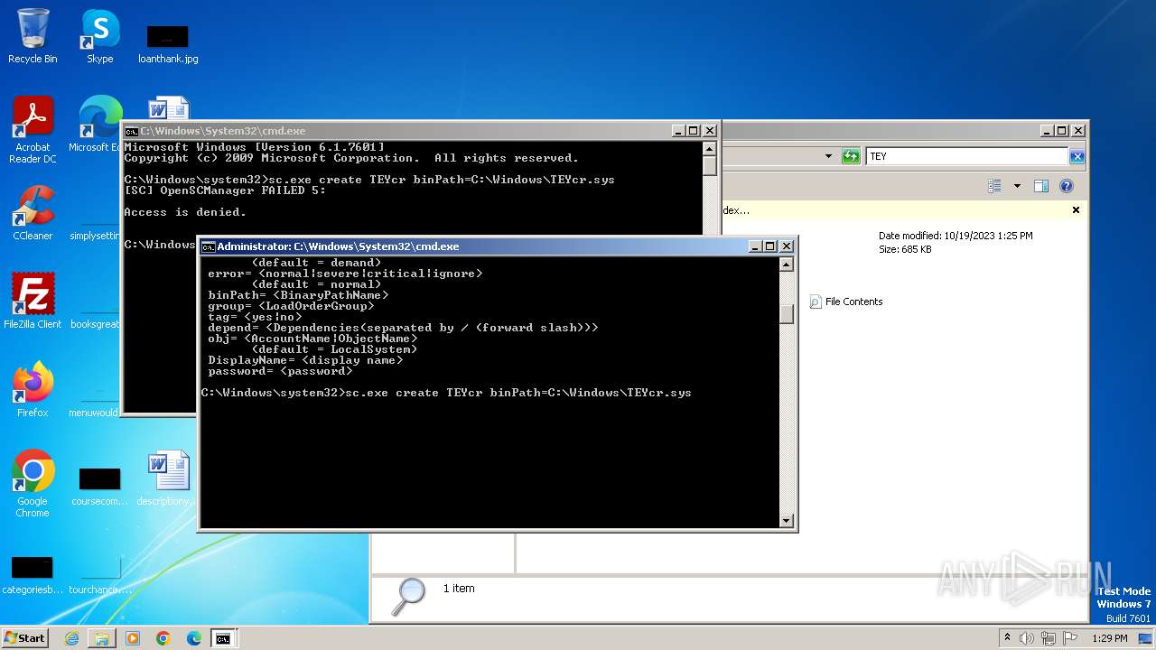Open the Explorer view options dropdown
1156x650 pixels.
1017,186
